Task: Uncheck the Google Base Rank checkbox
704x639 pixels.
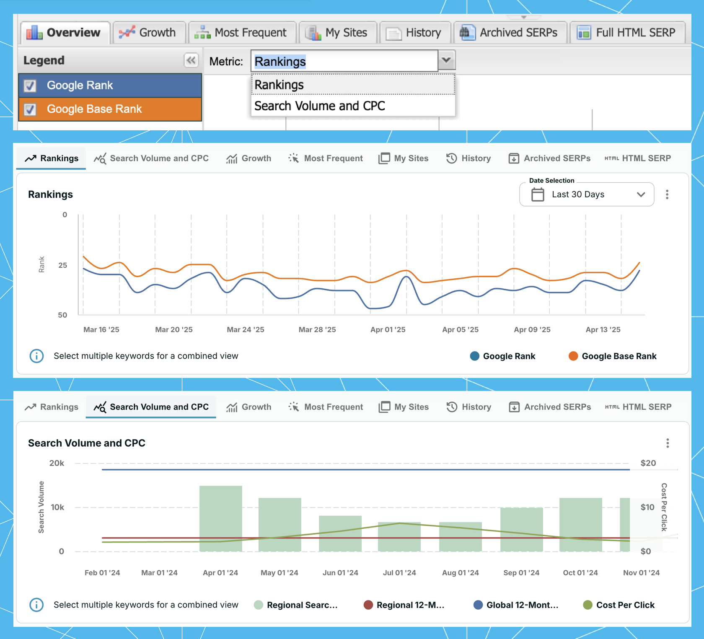Action: coord(30,109)
